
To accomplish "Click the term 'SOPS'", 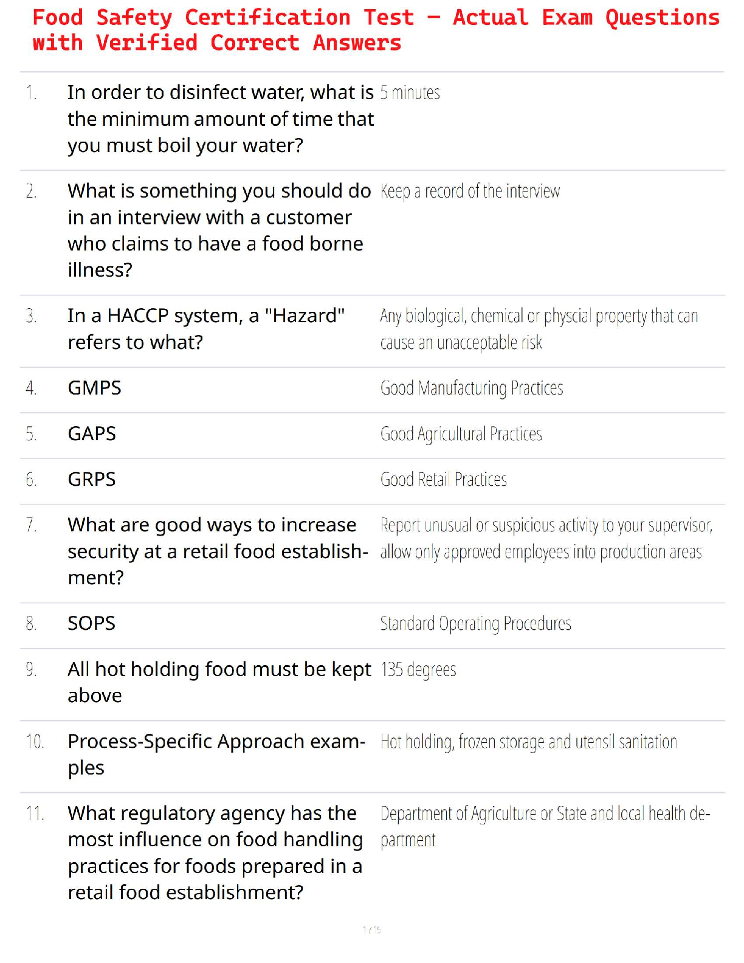I will (x=92, y=623).
